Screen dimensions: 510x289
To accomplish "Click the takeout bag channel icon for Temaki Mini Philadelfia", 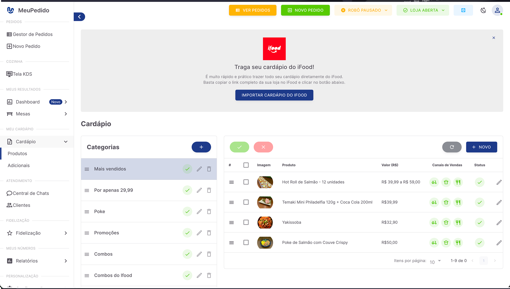I will click(x=446, y=202).
